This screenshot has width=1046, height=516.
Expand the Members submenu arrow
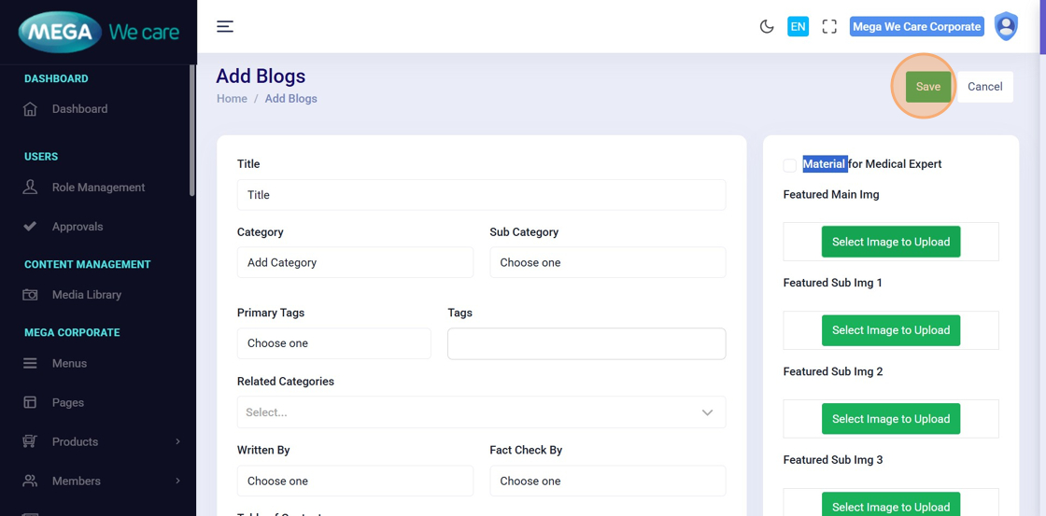177,481
